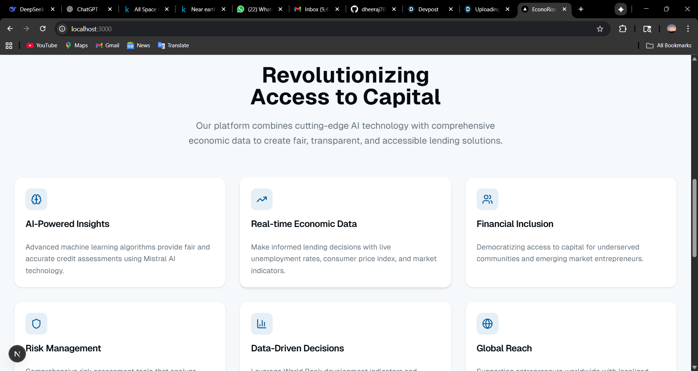This screenshot has height=371, width=698.
Task: Open the All Bookmarks folder
Action: click(x=669, y=45)
